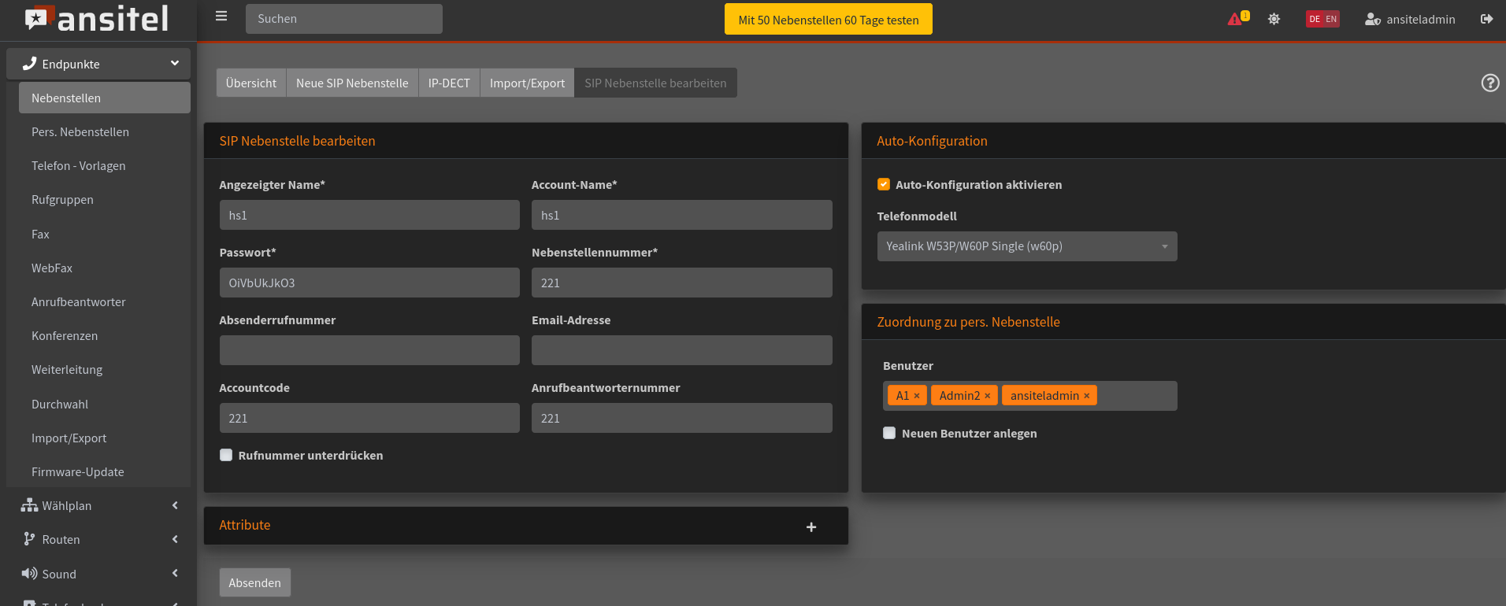
Task: Disable Auto-Konfiguration aktivieren checkbox
Action: pyautogui.click(x=884, y=184)
